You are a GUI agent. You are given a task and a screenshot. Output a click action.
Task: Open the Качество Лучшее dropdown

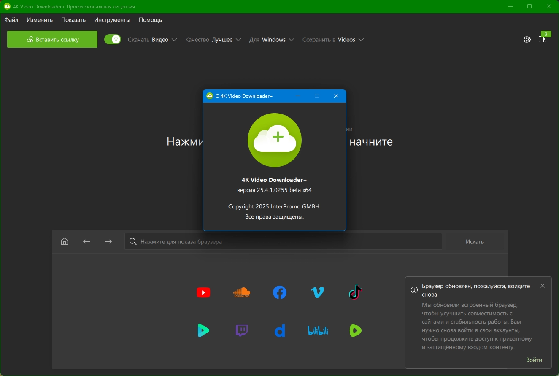tap(213, 40)
